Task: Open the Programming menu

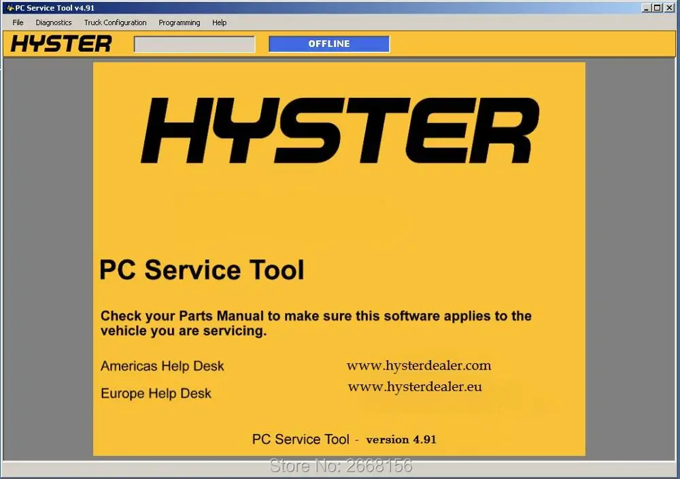Action: pyautogui.click(x=179, y=22)
